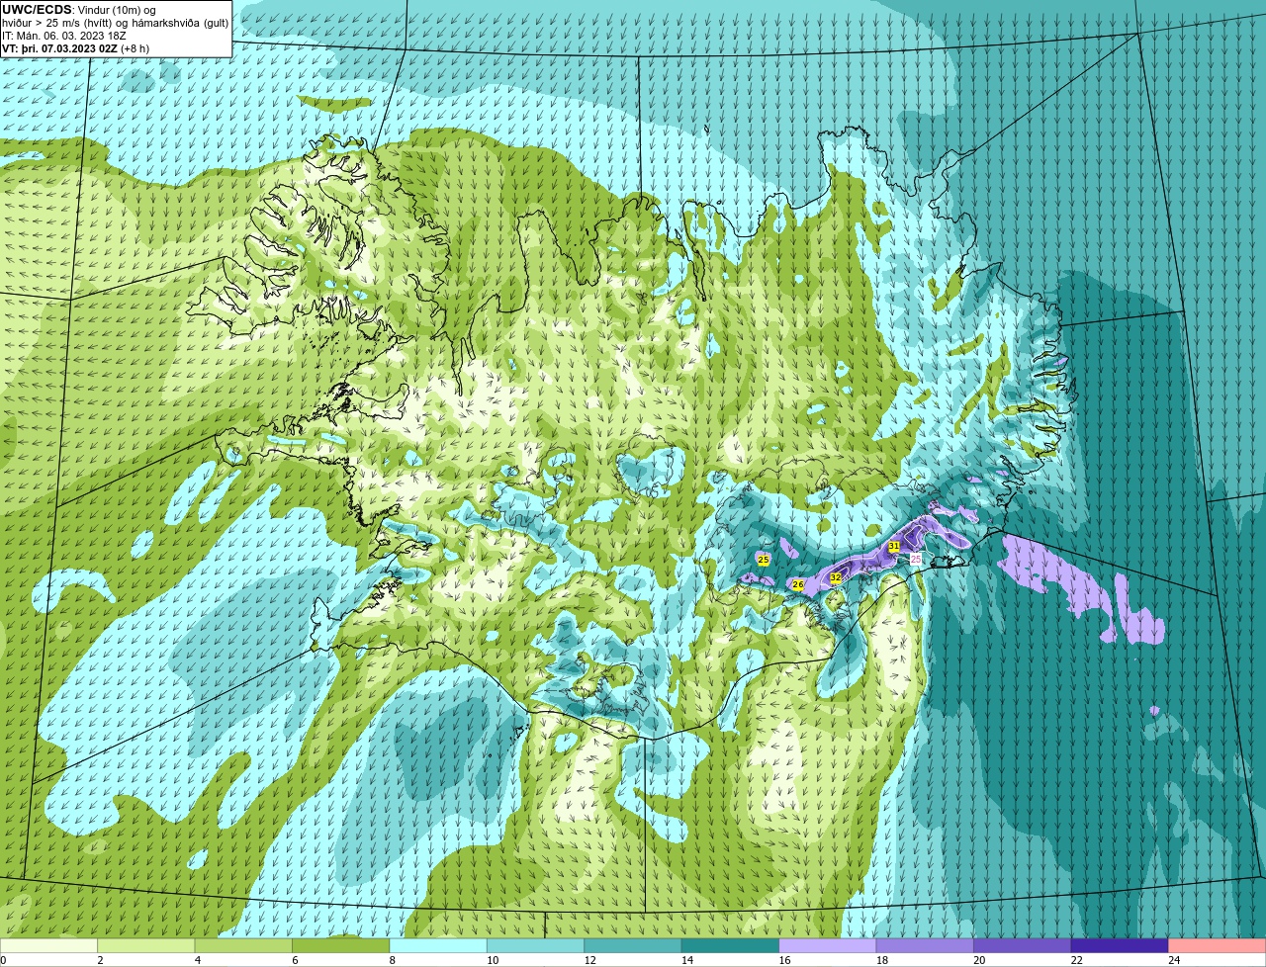
Task: Click the 20–22 m/s violet legend swatch
Action: pyautogui.click(x=1023, y=945)
